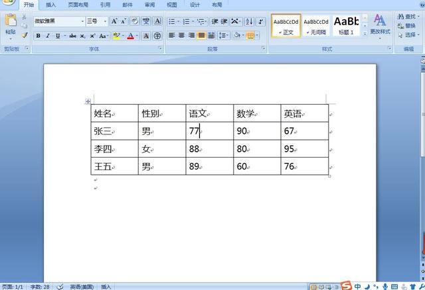Switch to the 邮件 (Mailings) tab
The width and height of the screenshot is (425, 290).
127,5
